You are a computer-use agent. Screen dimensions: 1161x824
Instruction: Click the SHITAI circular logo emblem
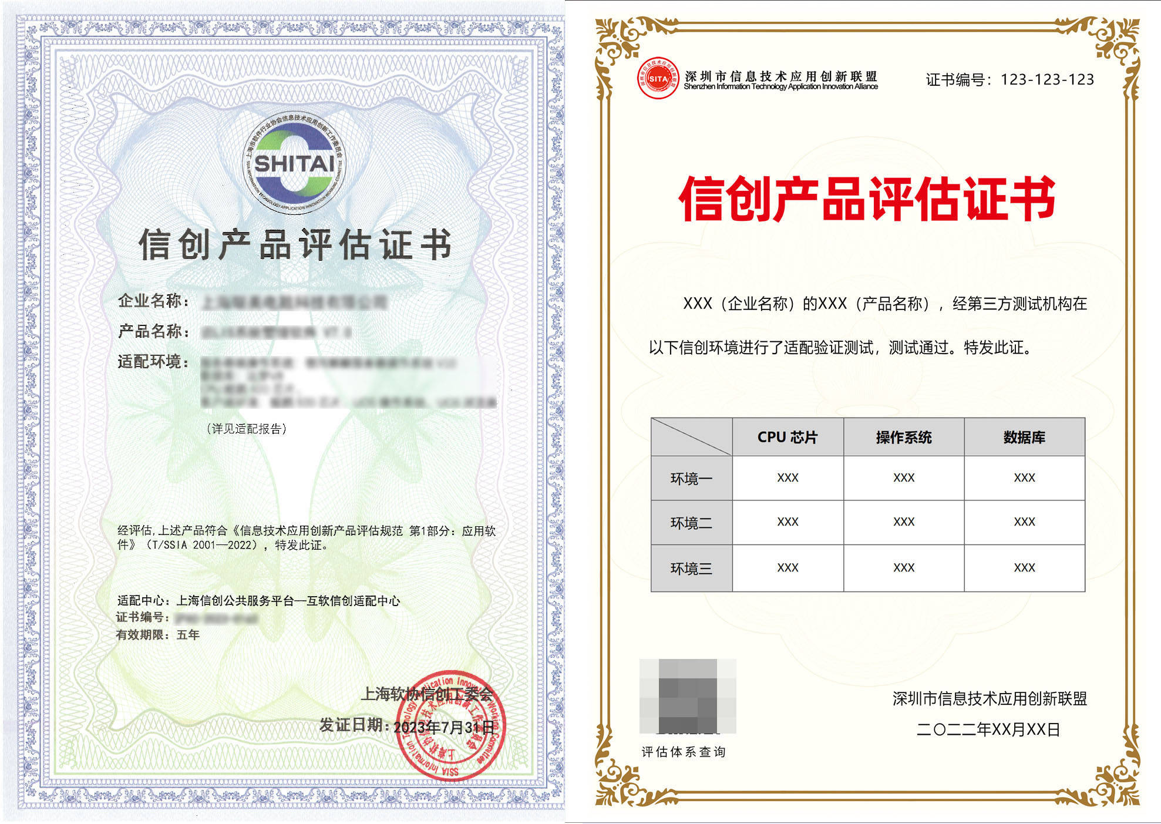pyautogui.click(x=294, y=163)
